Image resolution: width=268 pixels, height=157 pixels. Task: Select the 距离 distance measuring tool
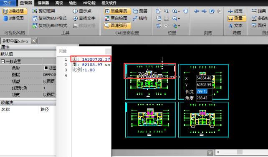(259, 11)
